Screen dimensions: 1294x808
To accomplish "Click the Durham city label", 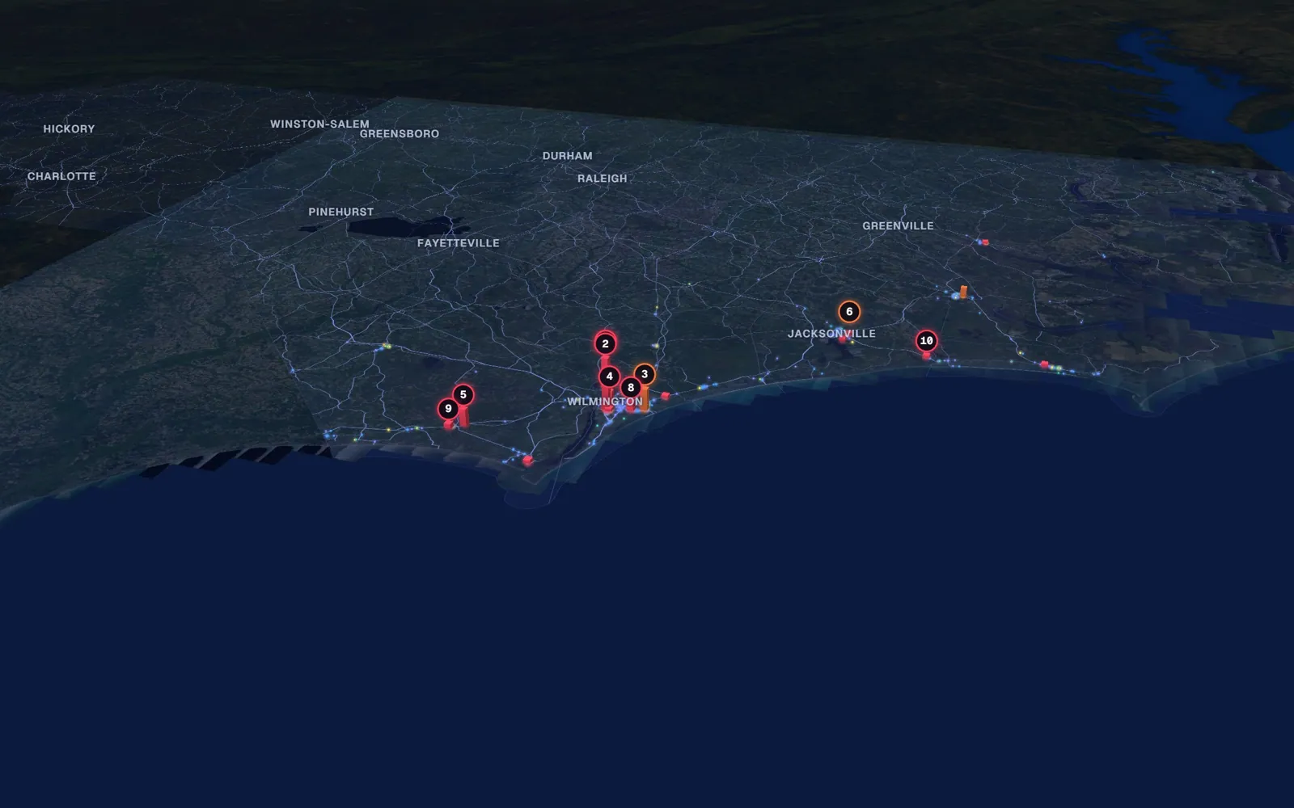I will click(x=567, y=156).
